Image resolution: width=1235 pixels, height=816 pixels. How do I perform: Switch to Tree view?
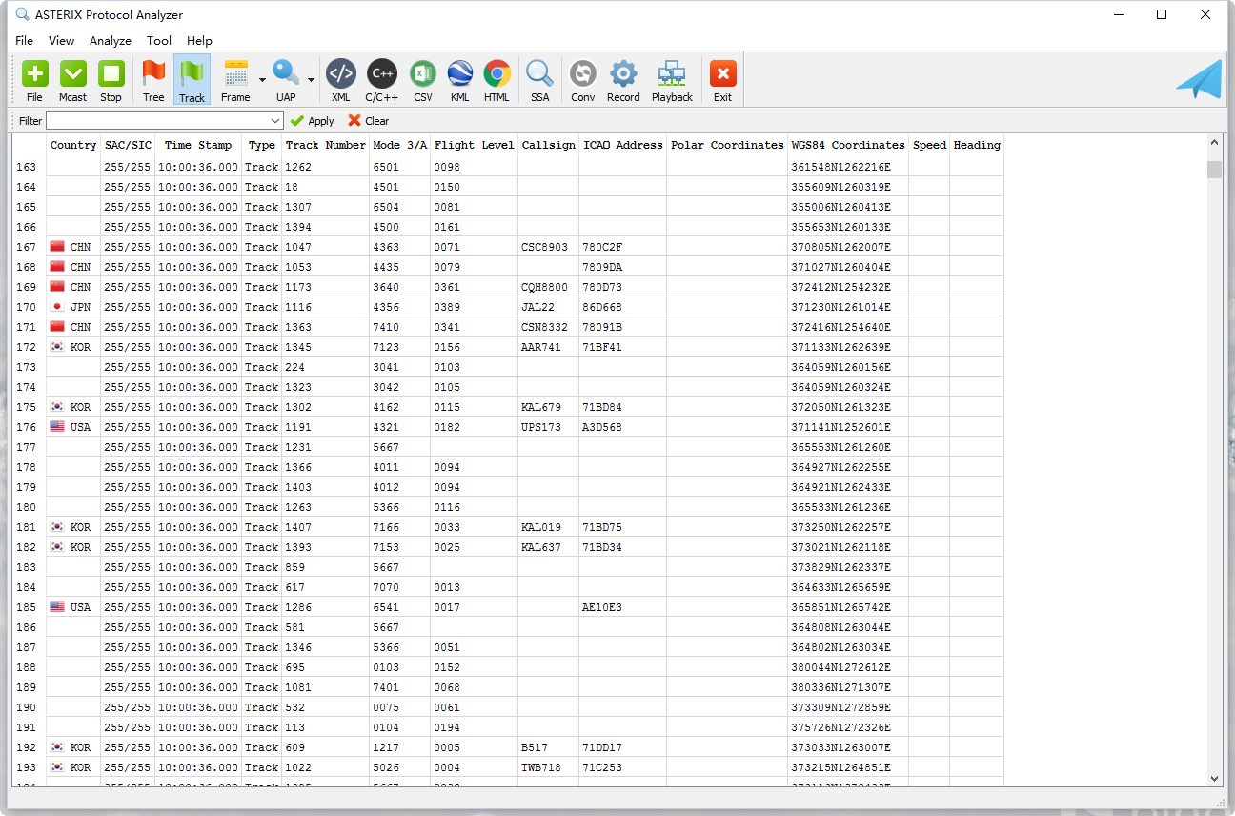click(x=153, y=80)
